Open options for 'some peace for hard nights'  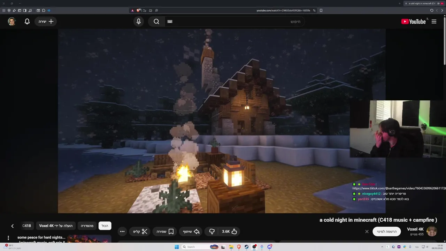pyautogui.click(x=8, y=238)
